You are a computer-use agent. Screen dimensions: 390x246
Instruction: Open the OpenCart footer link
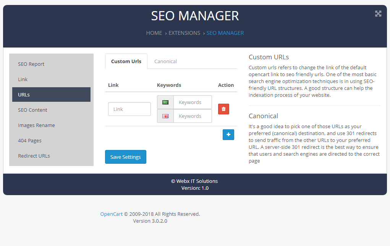[112, 214]
